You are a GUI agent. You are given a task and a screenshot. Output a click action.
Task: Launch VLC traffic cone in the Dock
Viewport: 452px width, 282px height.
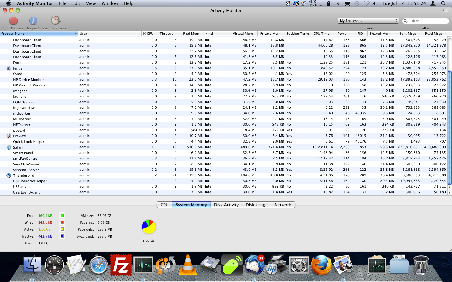[188, 265]
